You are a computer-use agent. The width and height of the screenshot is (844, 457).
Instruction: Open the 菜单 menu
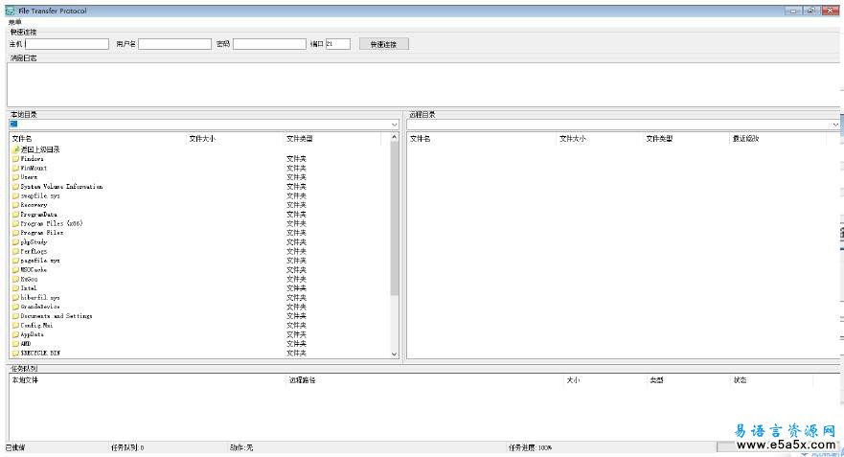tap(14, 23)
